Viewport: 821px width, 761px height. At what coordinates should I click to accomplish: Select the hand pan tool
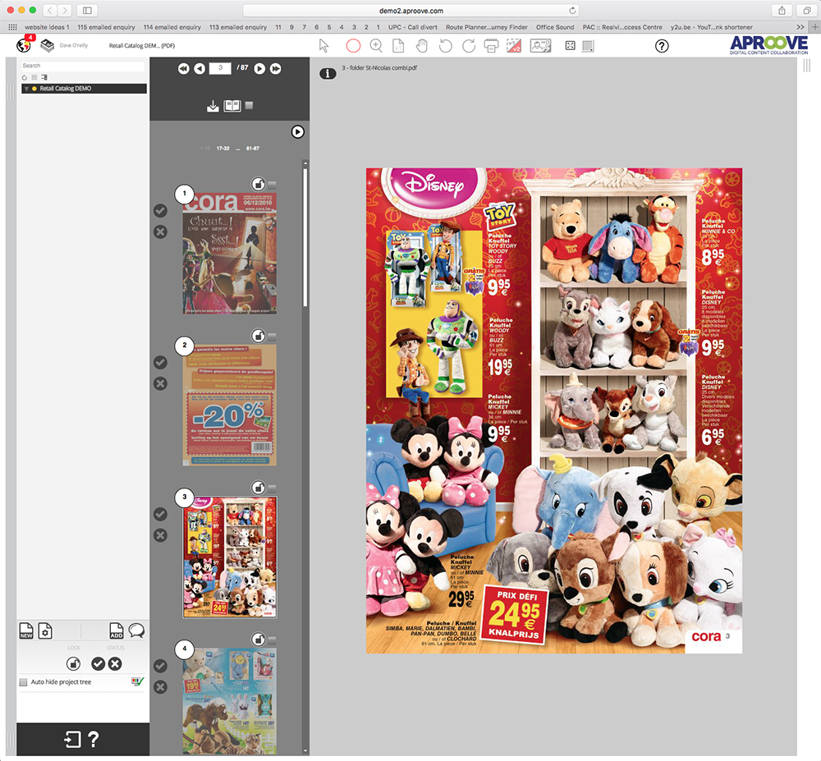coord(420,45)
